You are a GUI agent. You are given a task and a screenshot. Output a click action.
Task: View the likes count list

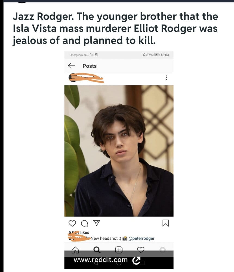point(79,232)
